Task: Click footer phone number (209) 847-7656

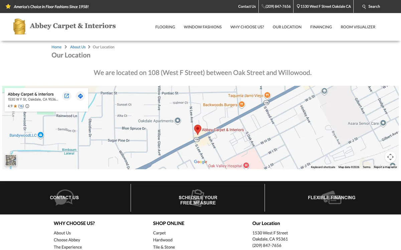Action: pyautogui.click(x=267, y=245)
